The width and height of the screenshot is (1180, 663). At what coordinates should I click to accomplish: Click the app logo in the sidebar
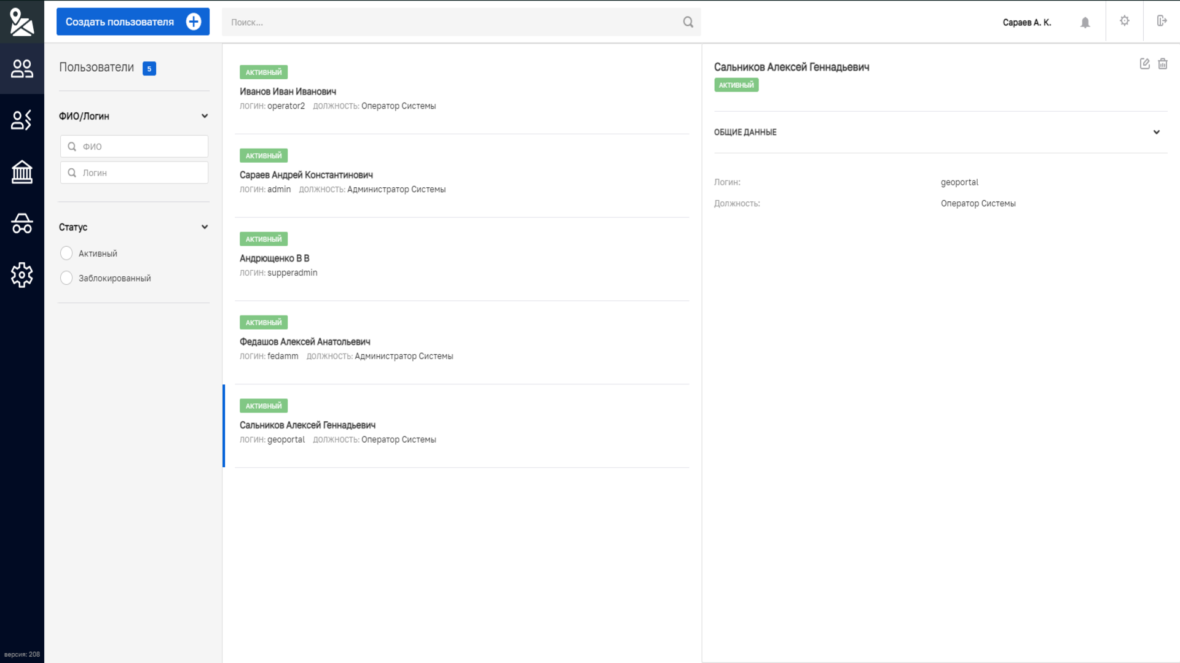22,21
